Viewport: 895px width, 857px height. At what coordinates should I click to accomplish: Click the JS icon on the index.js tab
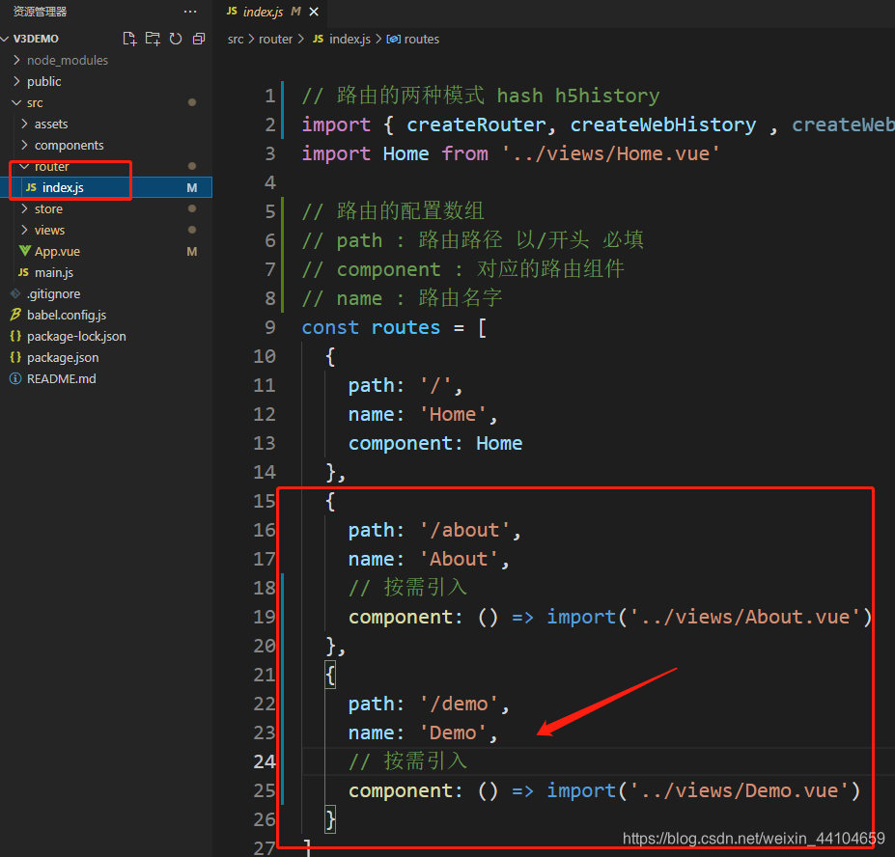pos(232,11)
